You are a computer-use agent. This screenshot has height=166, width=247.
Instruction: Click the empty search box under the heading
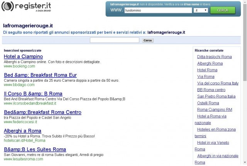(x=115, y=40)
